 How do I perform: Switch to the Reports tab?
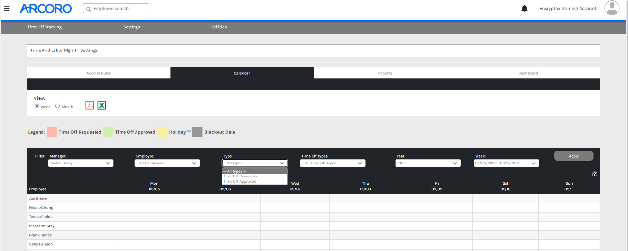click(385, 73)
